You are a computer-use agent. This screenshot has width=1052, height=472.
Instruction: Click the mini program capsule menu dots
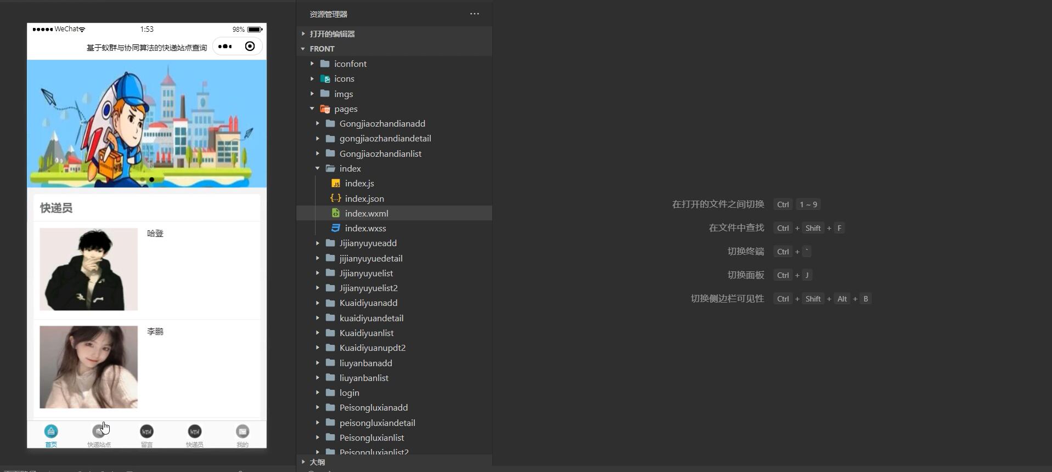[x=225, y=47]
